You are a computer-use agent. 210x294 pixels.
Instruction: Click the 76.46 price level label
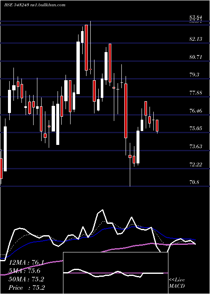click(x=196, y=110)
